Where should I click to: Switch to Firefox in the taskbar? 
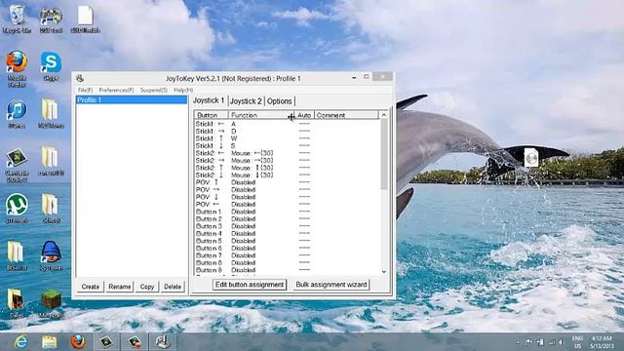coord(78,342)
